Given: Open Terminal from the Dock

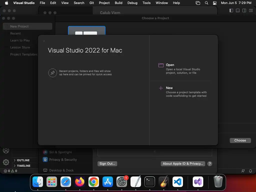Looking at the screenshot, I should (x=150, y=182).
